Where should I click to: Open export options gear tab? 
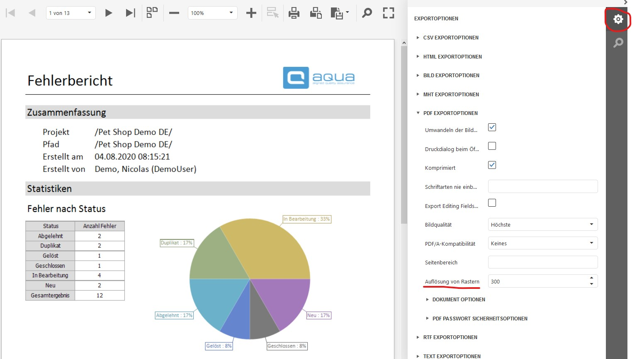point(618,19)
